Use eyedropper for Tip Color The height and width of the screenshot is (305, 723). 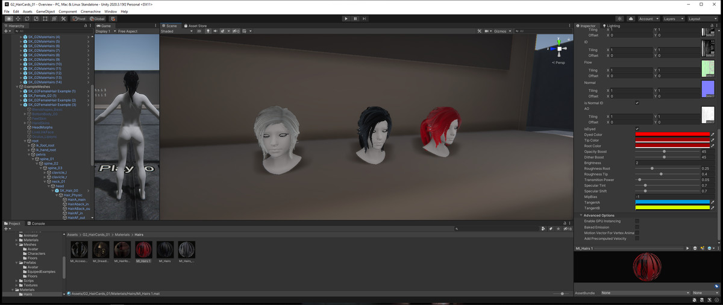pos(713,140)
